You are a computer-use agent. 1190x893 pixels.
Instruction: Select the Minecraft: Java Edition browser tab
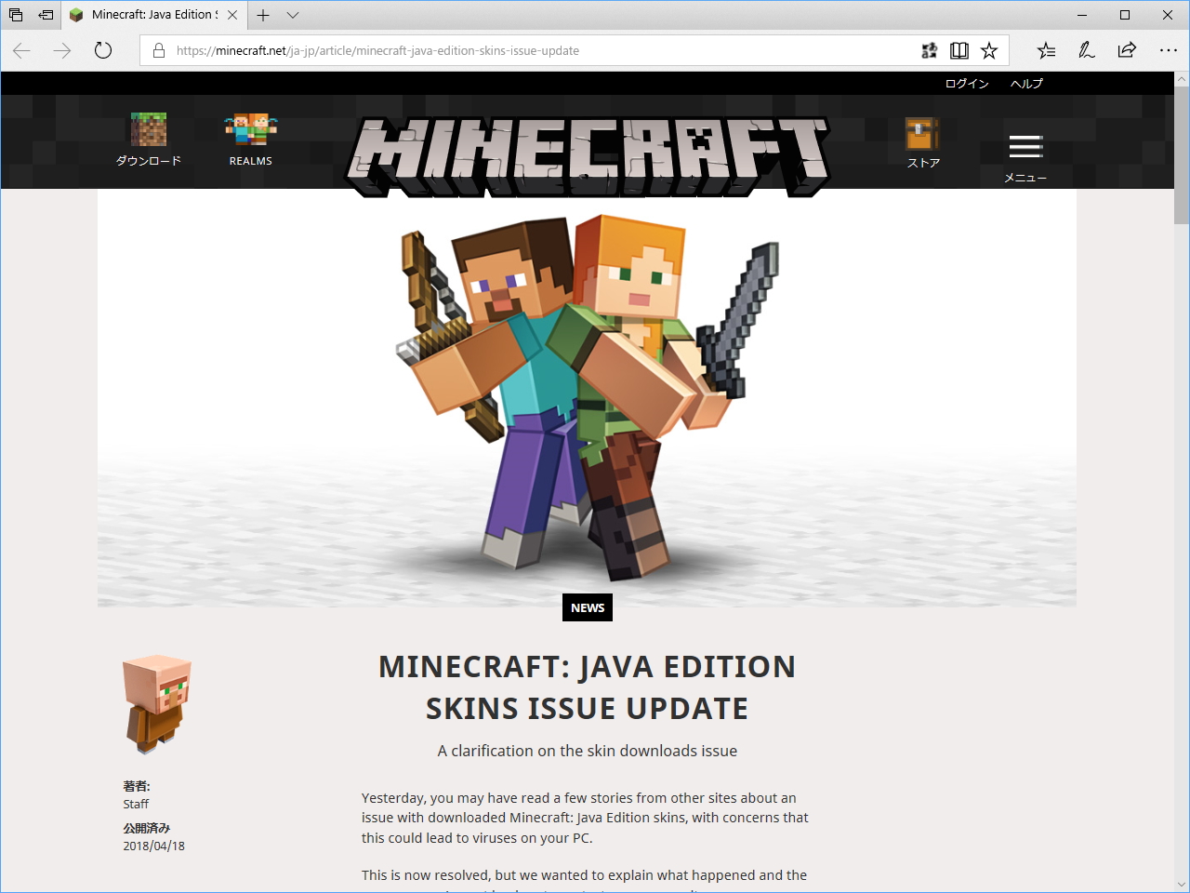[x=154, y=15]
